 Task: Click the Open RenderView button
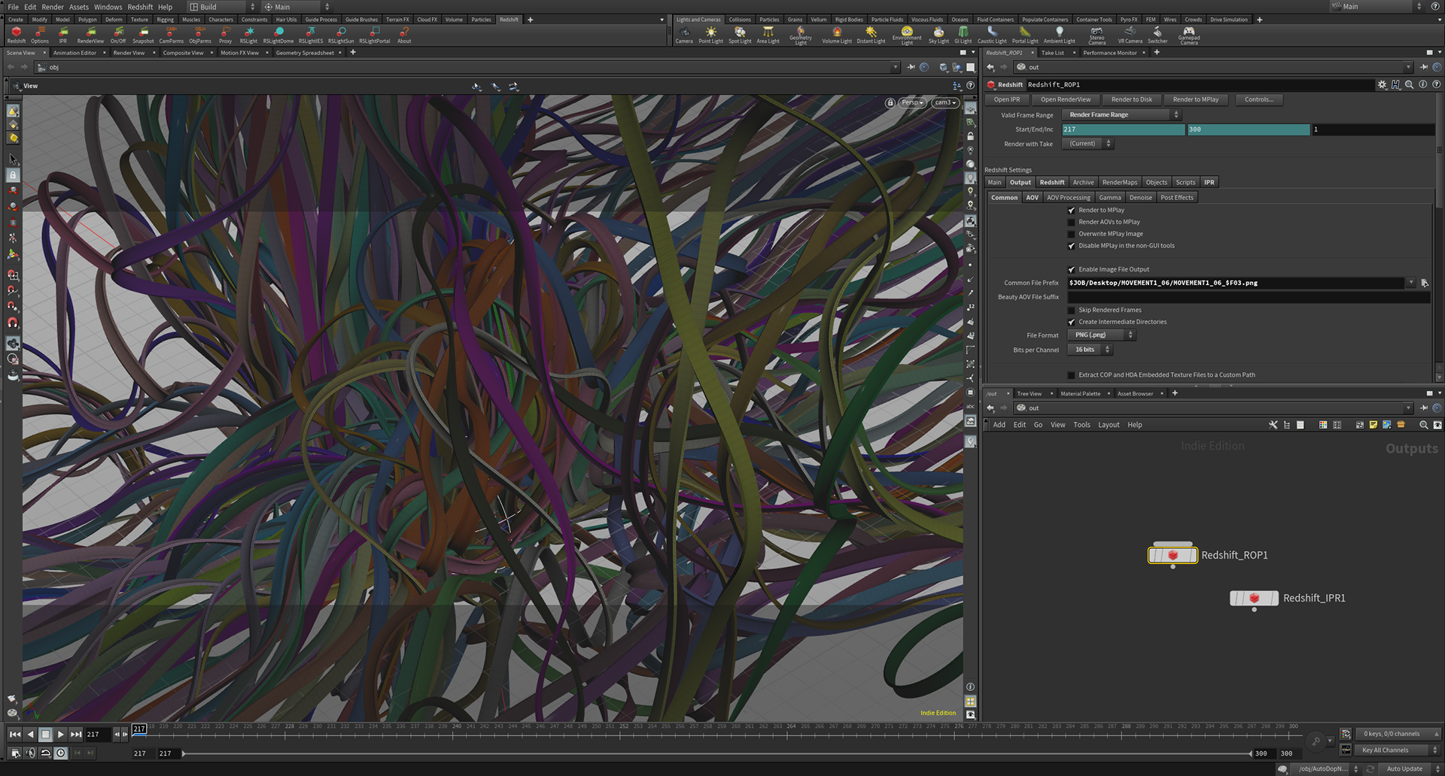point(1065,99)
